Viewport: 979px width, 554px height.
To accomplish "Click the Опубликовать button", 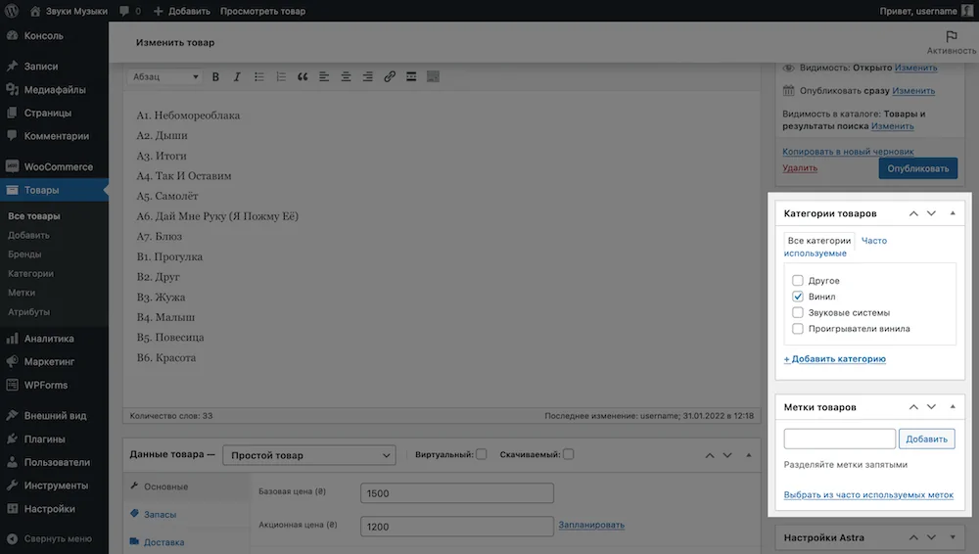I will point(918,168).
